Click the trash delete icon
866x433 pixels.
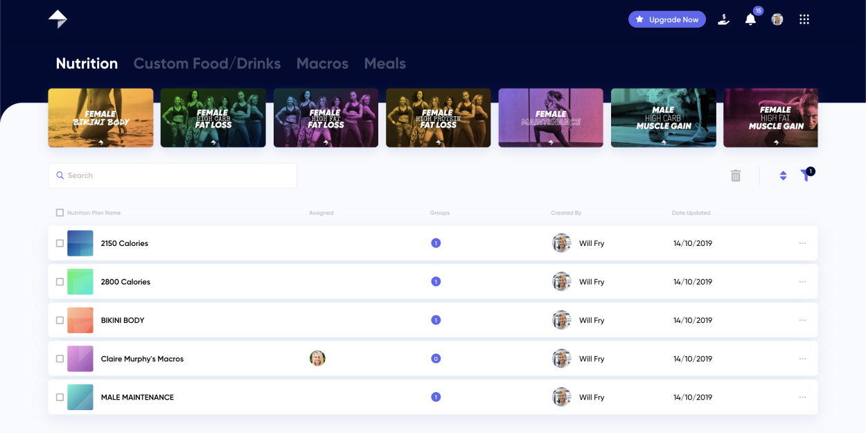(736, 176)
